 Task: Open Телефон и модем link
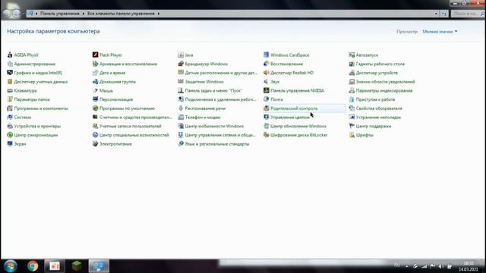pyautogui.click(x=203, y=118)
